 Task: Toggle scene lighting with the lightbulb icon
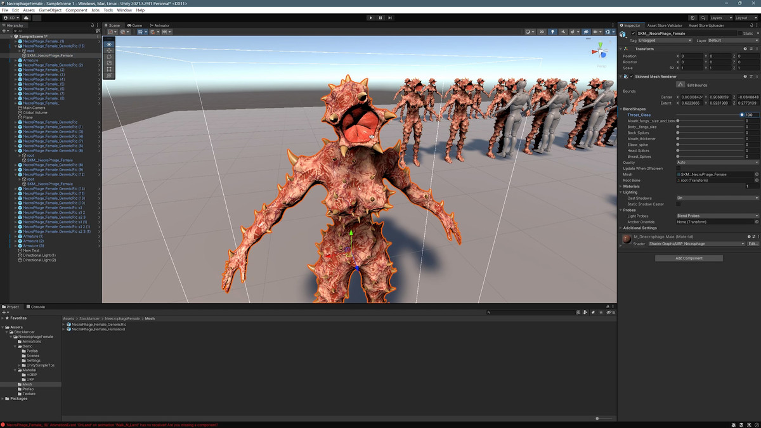[552, 32]
